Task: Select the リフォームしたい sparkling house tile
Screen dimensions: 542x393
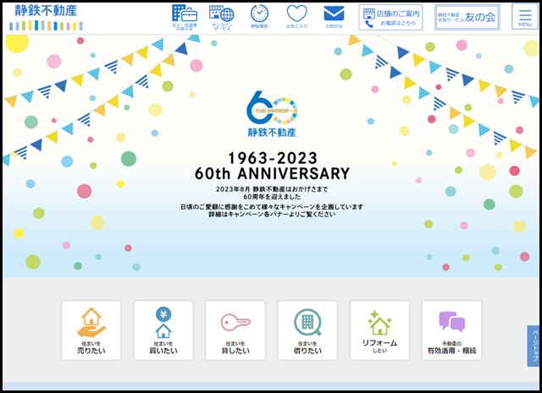Action: click(379, 330)
